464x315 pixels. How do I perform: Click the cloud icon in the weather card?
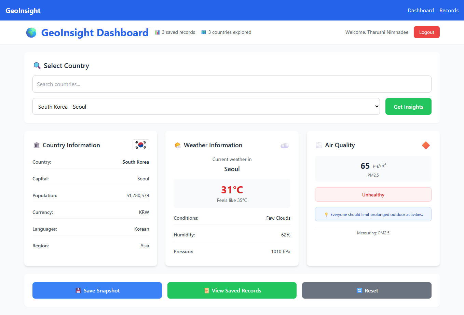[285, 146]
